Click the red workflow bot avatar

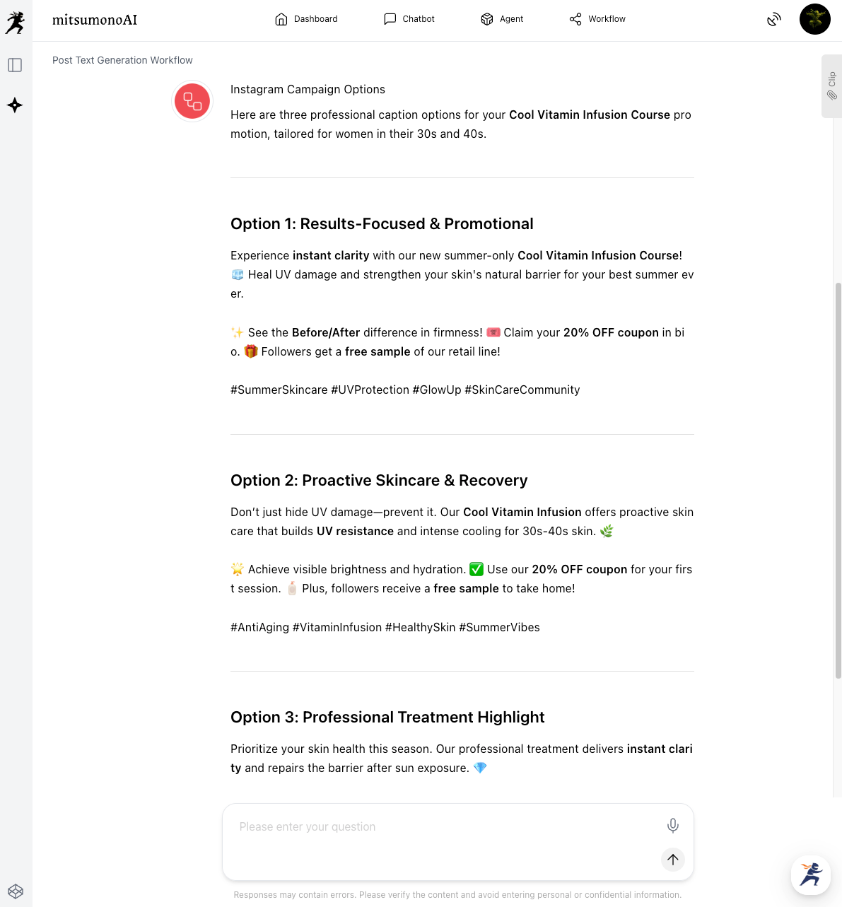(192, 101)
